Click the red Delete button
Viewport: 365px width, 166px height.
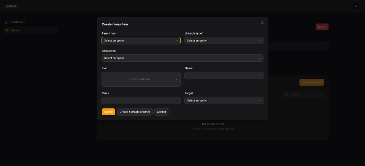pos(322,27)
